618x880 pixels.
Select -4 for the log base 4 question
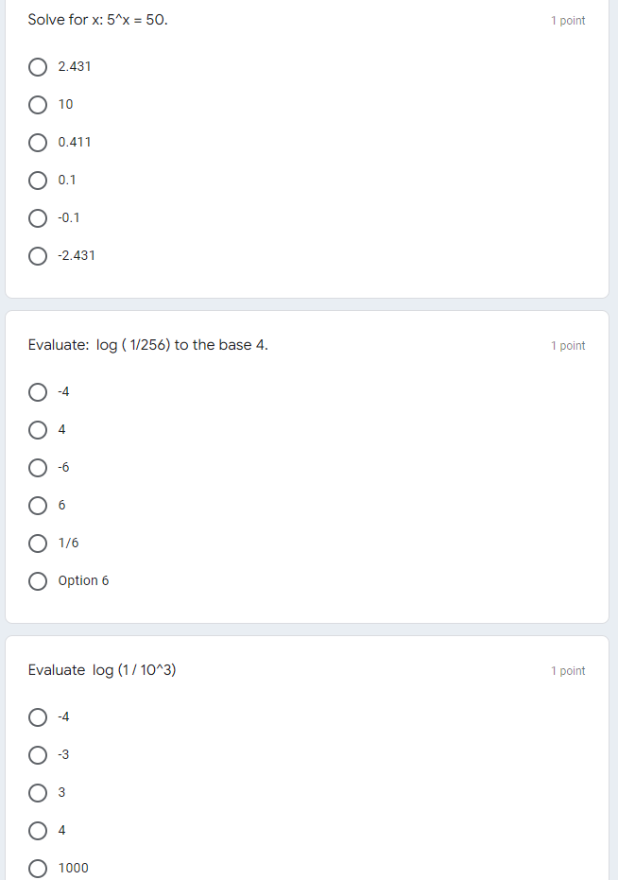click(38, 391)
